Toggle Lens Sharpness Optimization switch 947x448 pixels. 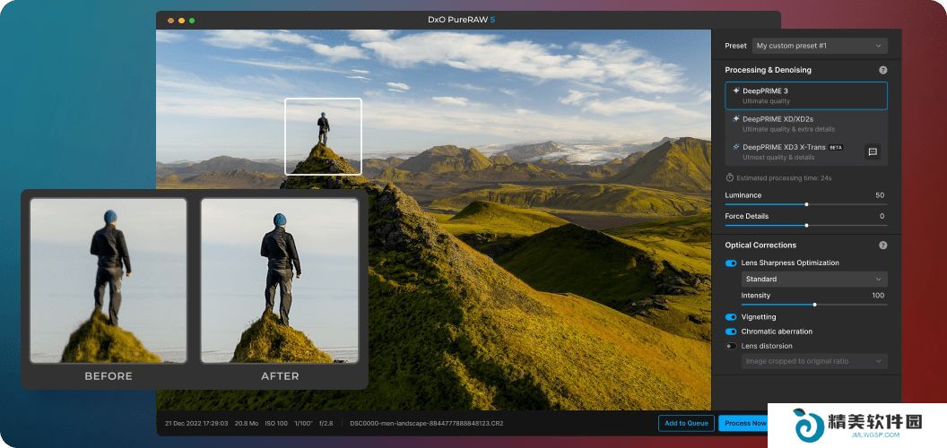(x=731, y=263)
